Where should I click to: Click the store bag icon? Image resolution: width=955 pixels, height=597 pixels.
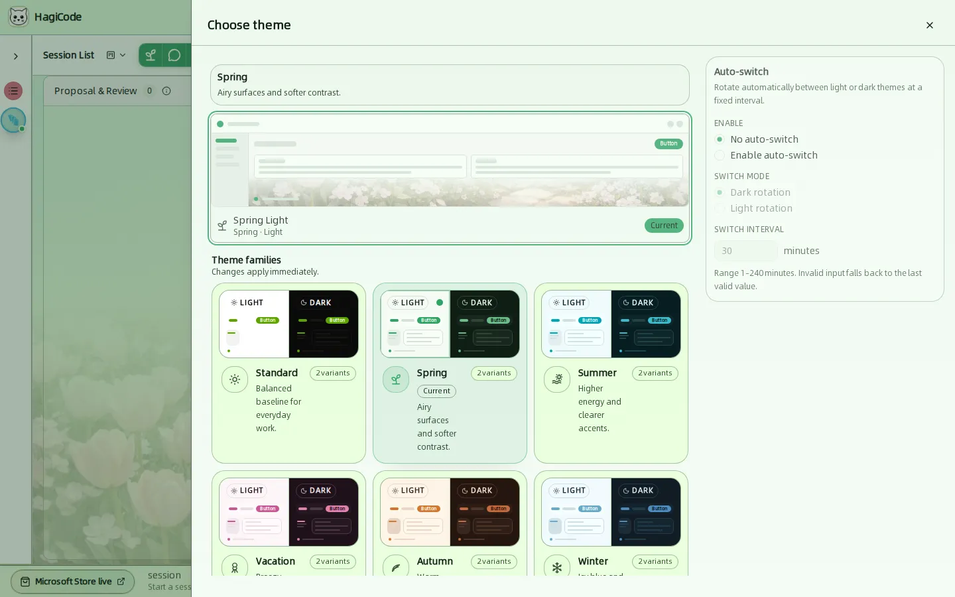[25, 582]
